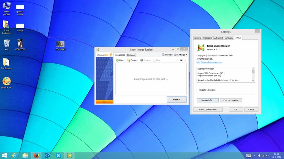Expand the Settings dropdown arrow
The image size is (284, 159).
[186, 55]
